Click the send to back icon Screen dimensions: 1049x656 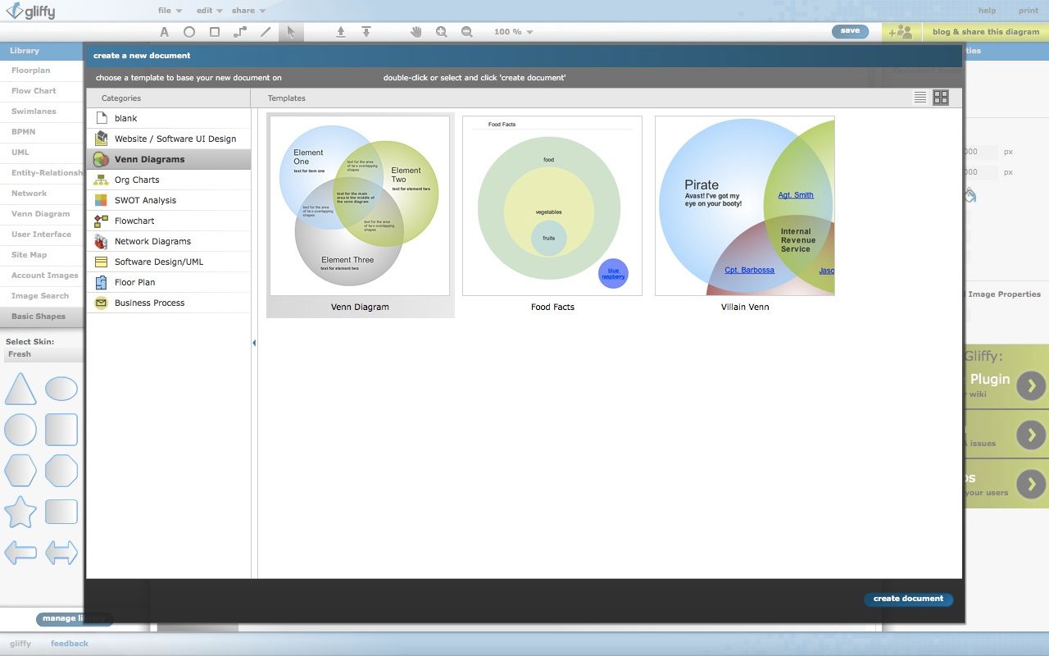tap(366, 32)
